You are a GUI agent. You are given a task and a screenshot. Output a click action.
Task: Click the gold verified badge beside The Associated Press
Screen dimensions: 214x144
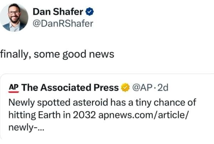(x=125, y=87)
